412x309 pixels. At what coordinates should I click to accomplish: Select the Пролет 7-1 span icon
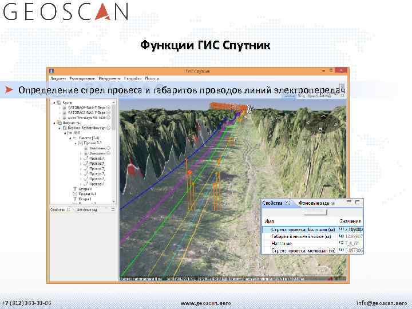[x=81, y=143]
